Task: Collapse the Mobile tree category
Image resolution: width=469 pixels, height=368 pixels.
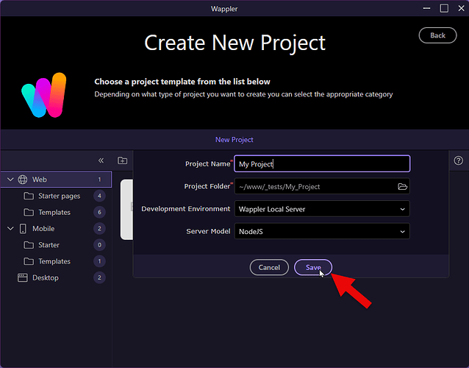Action: 10,228
